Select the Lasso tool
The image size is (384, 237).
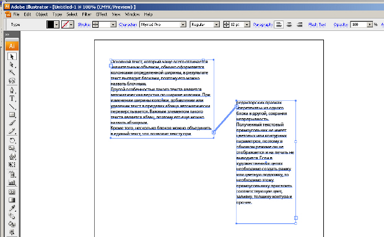pos(12,80)
